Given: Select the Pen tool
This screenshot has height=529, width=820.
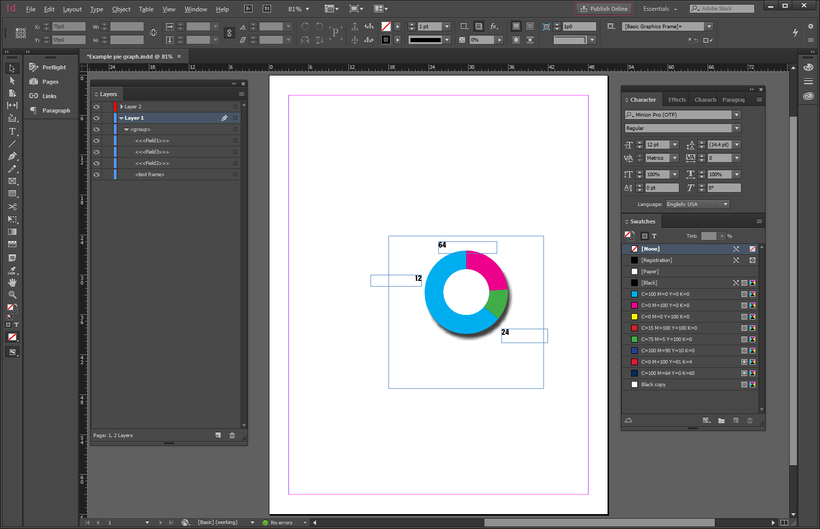Looking at the screenshot, I should 12,156.
